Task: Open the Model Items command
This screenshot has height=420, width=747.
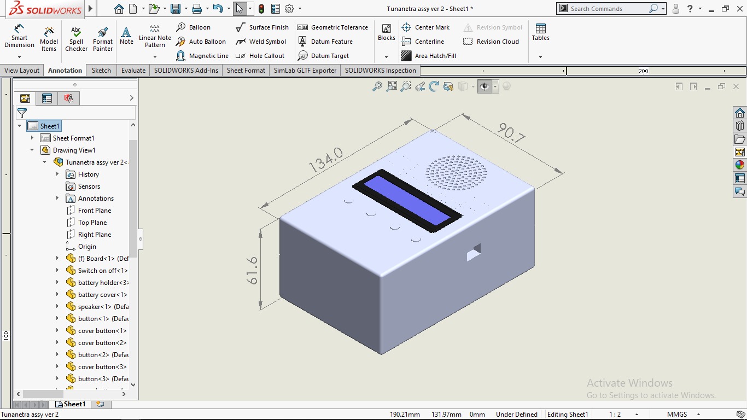Action: [x=49, y=39]
